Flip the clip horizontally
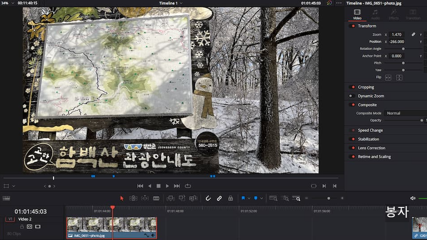427x240 pixels. coord(388,78)
